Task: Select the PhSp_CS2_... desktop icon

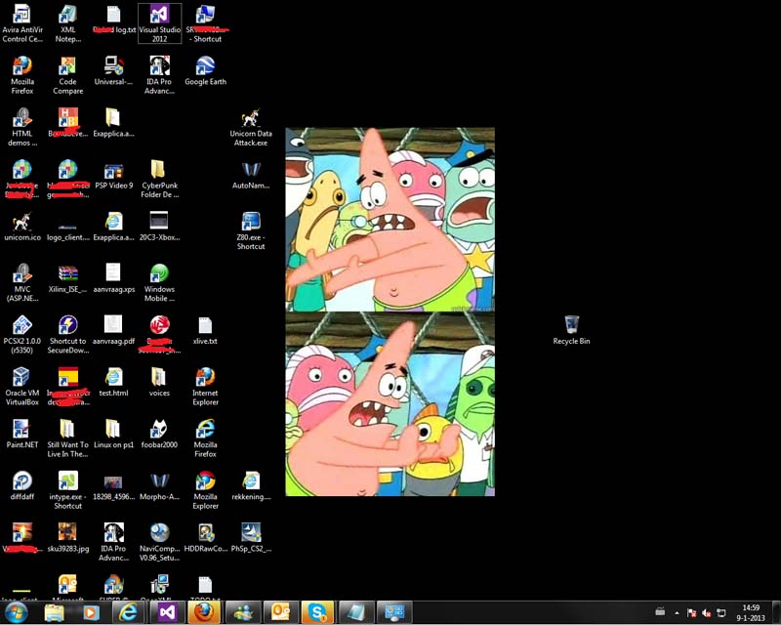Action: [251, 537]
